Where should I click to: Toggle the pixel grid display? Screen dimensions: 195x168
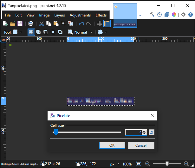[99, 23]
